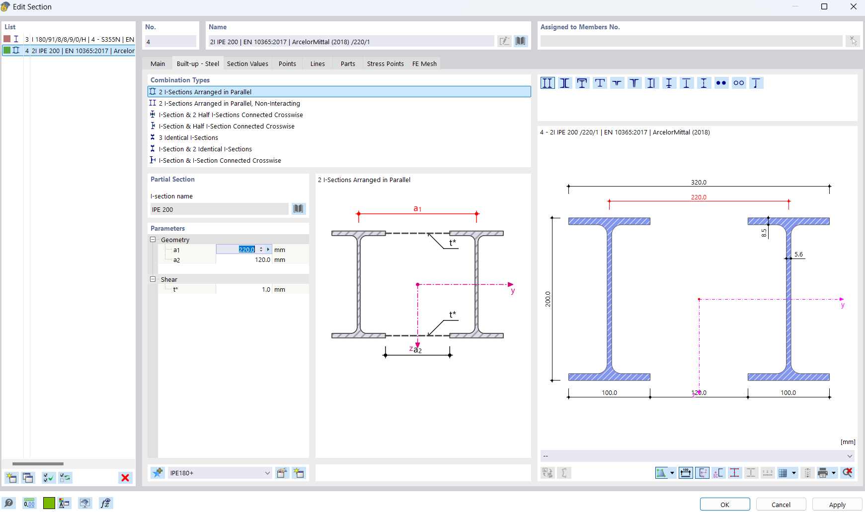The width and height of the screenshot is (865, 512).
Task: Click the green color swatch at bottom
Action: [x=49, y=504]
